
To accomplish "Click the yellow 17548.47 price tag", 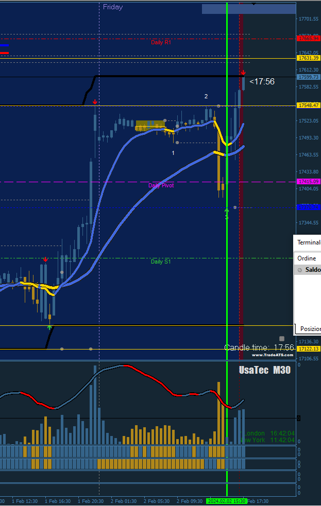I will (309, 106).
